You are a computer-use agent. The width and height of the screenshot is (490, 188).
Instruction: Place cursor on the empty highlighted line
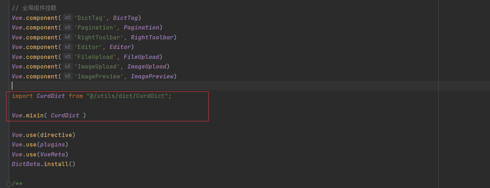pos(142,85)
